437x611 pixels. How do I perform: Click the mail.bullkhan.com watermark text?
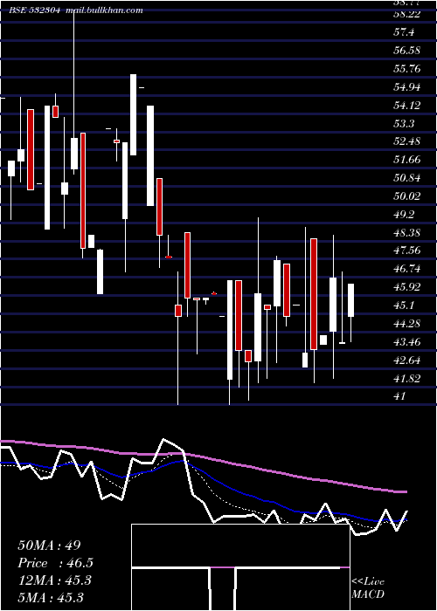pyautogui.click(x=104, y=10)
